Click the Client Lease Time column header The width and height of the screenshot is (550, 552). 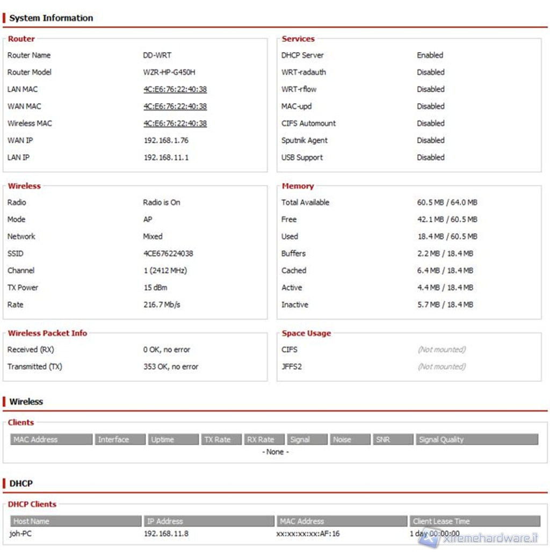pyautogui.click(x=474, y=521)
